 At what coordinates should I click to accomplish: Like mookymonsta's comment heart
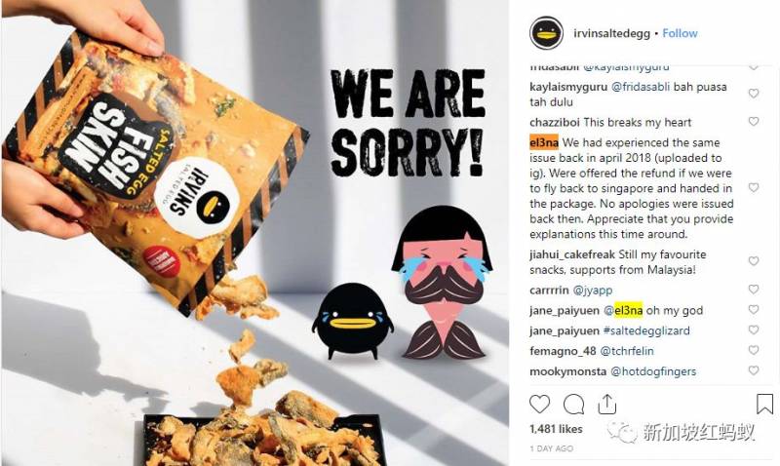(754, 370)
